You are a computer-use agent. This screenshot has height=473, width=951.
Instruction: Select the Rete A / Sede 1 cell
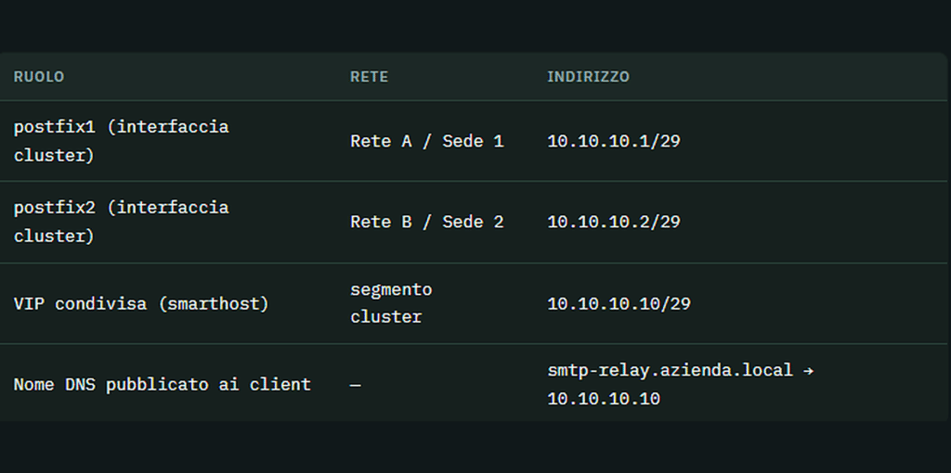click(427, 141)
